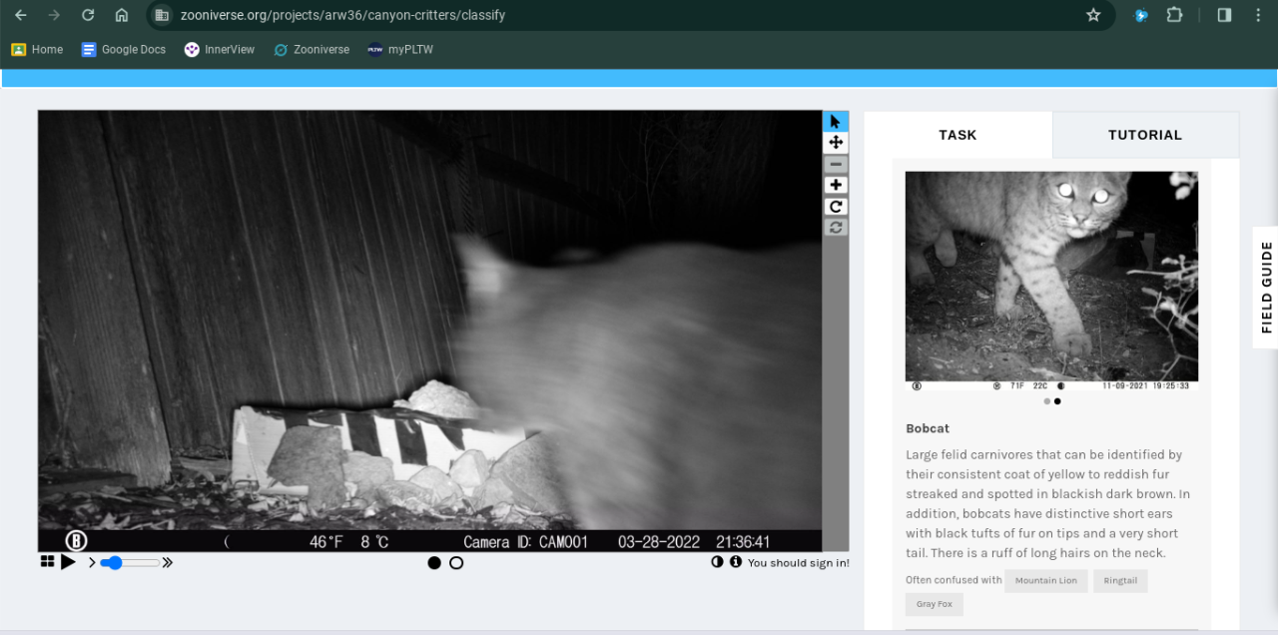Rotate the subject image

[836, 207]
